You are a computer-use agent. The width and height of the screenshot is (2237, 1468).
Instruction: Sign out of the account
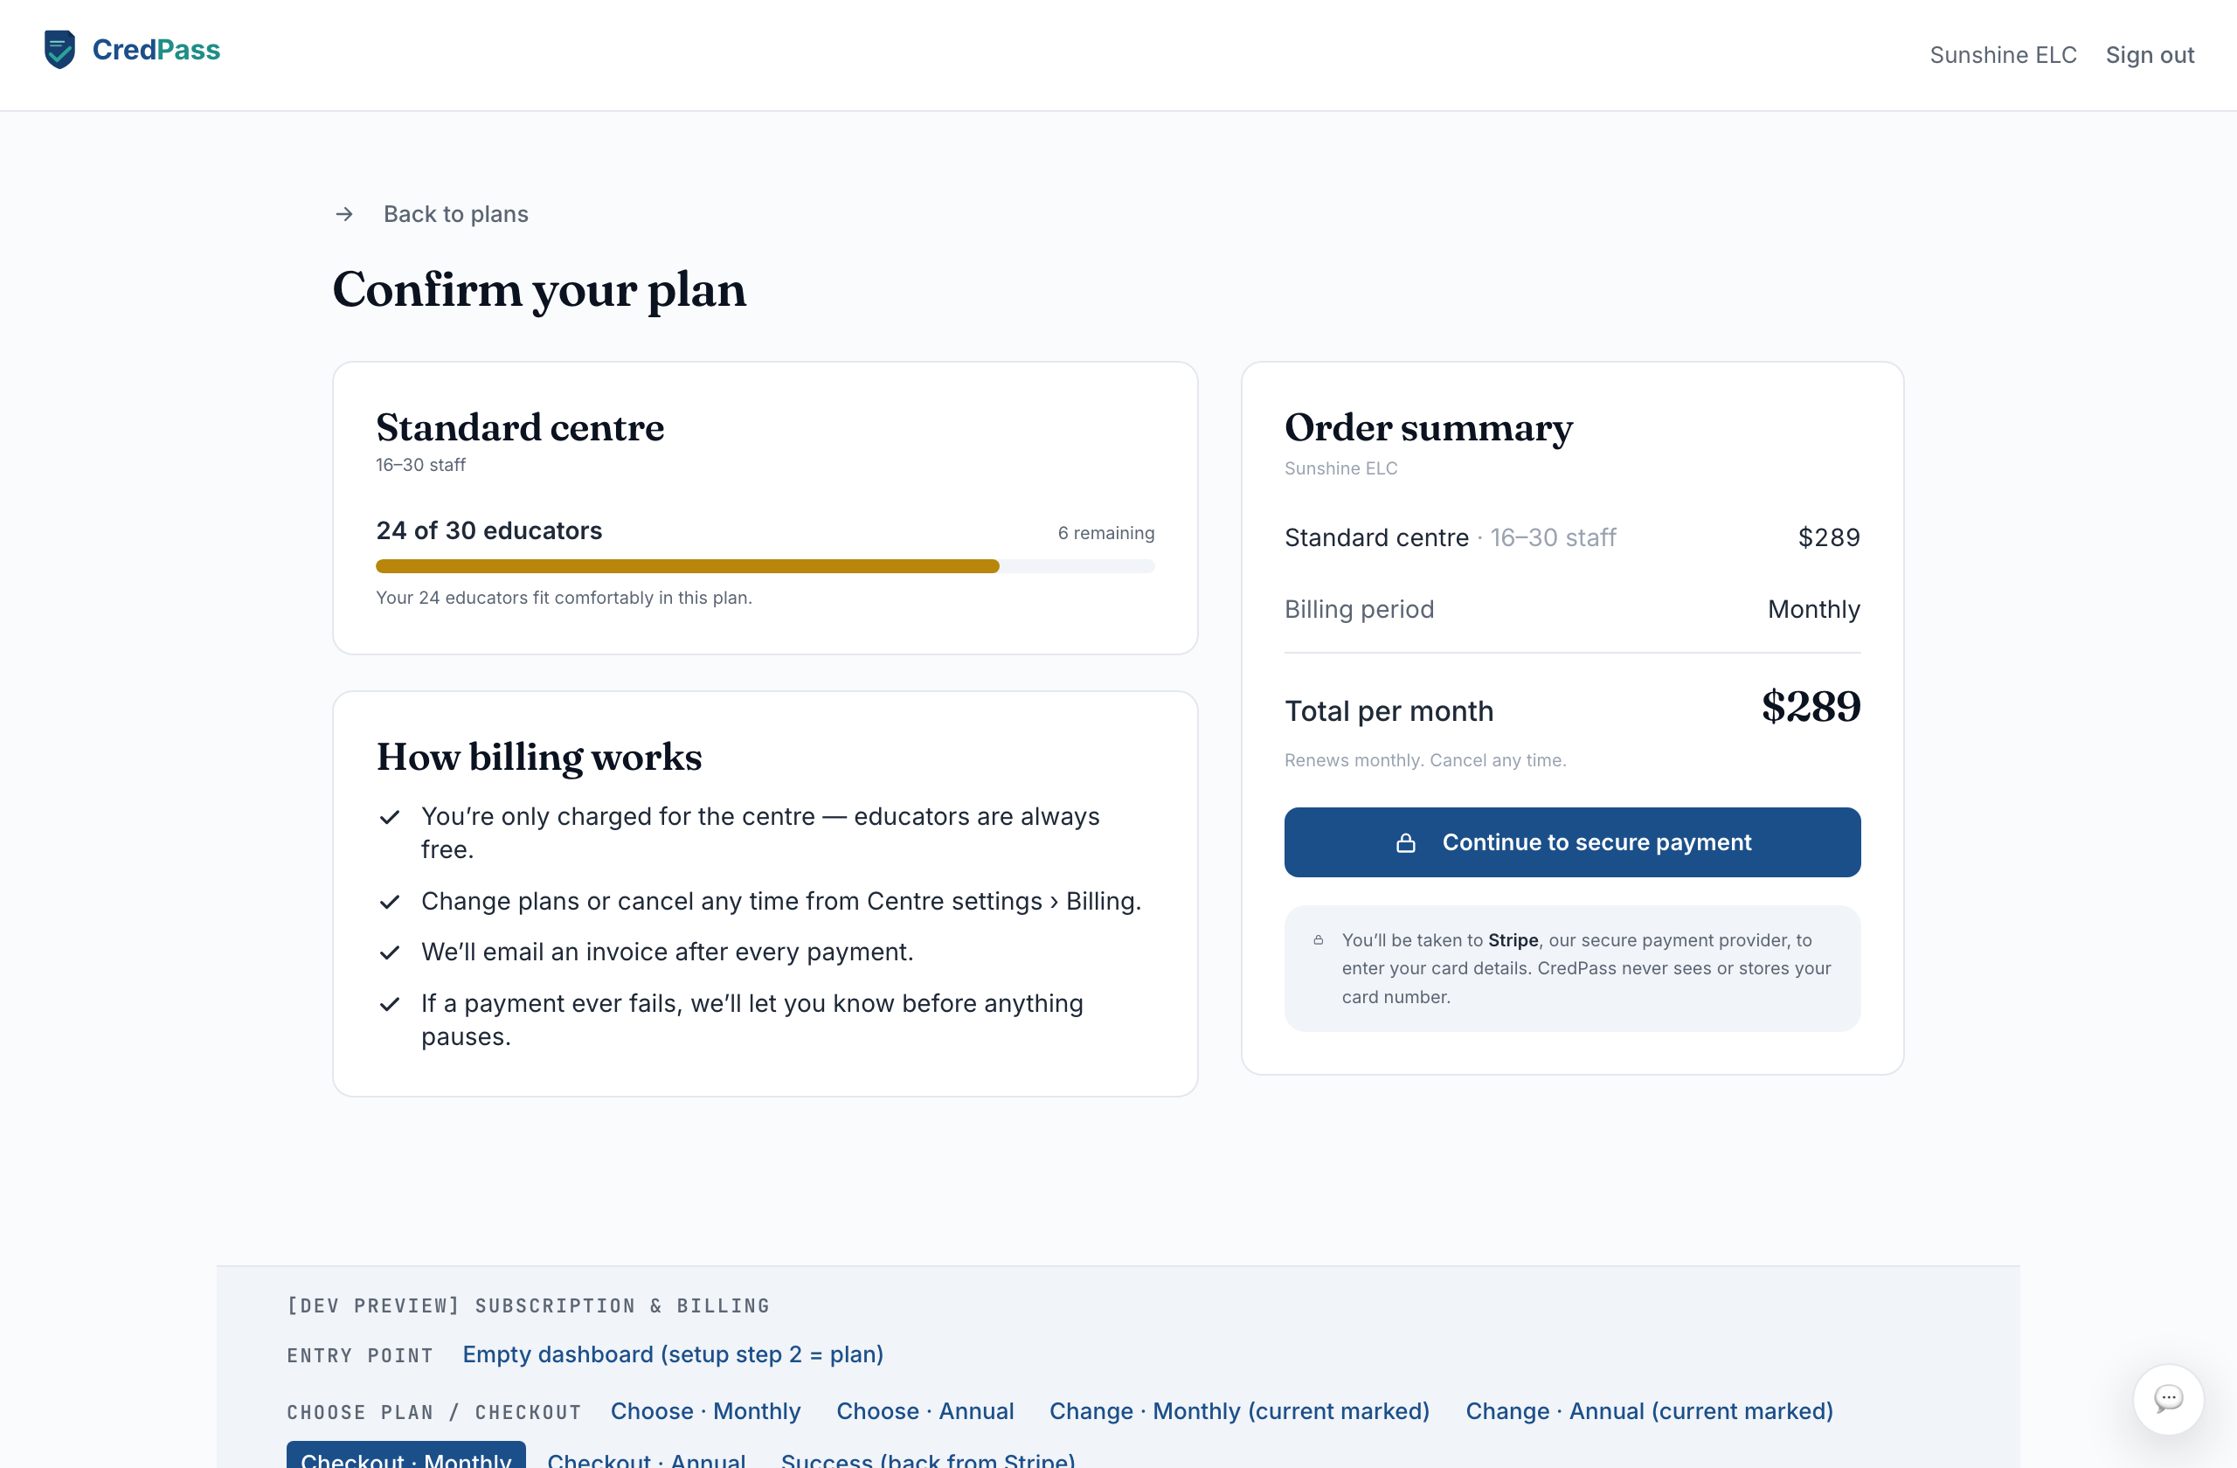pos(2150,55)
